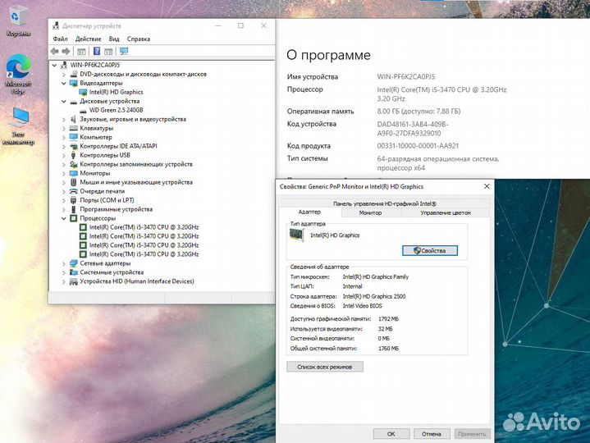Select the Компьютер tree item
Screen dimensions: 590x443
tap(95, 137)
